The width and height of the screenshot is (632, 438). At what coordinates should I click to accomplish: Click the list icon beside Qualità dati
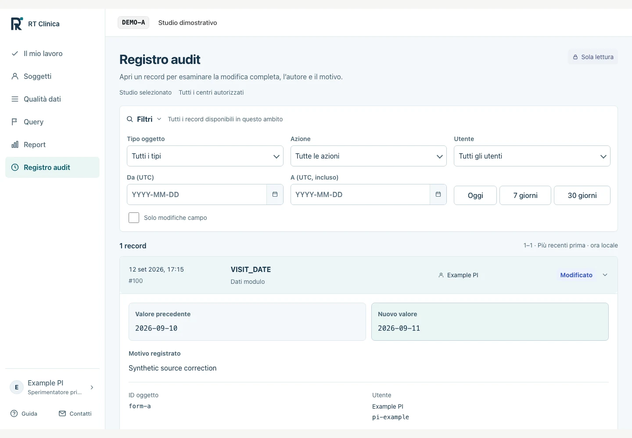click(x=15, y=99)
